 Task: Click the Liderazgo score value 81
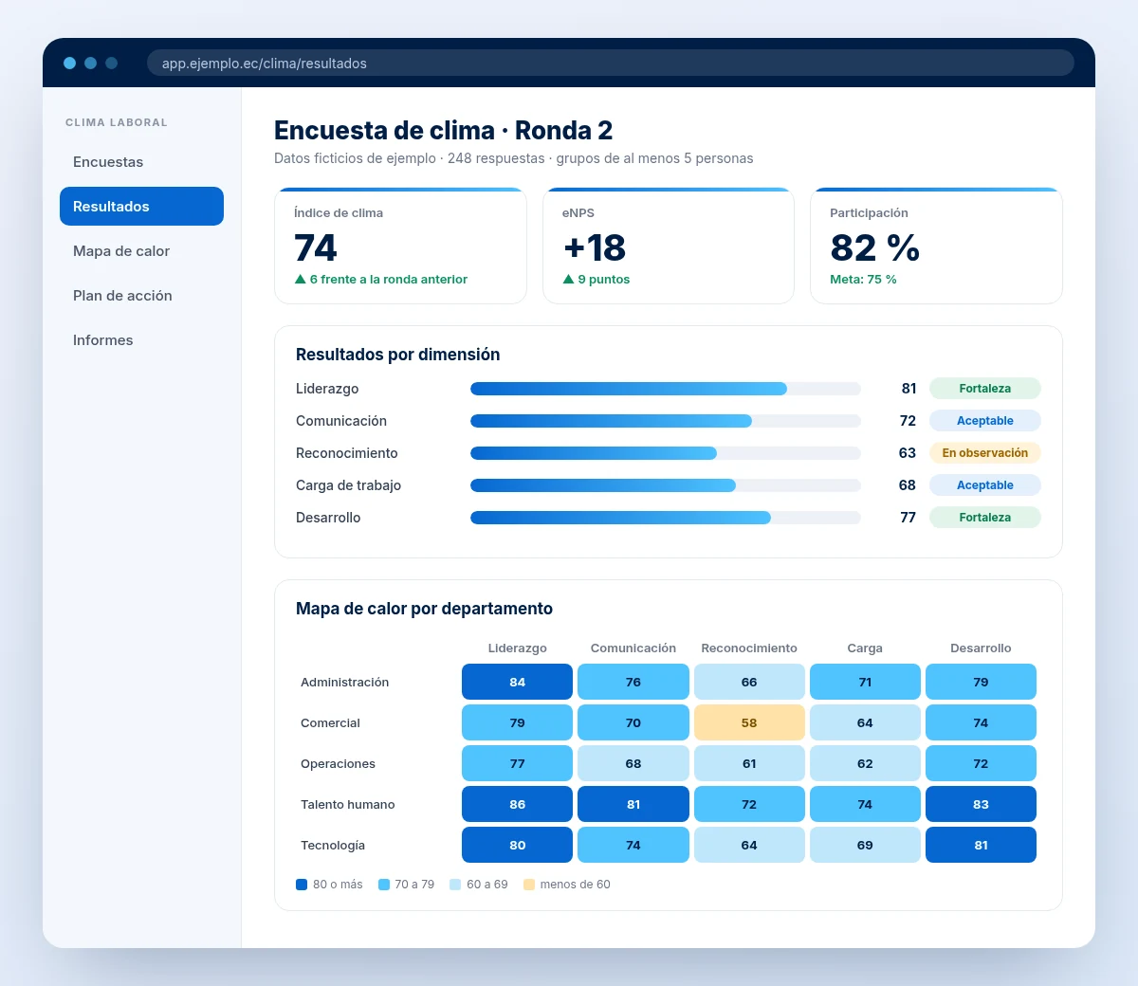click(909, 389)
